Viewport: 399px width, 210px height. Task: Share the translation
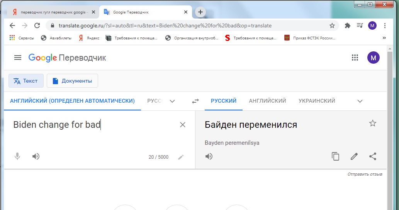pyautogui.click(x=372, y=156)
